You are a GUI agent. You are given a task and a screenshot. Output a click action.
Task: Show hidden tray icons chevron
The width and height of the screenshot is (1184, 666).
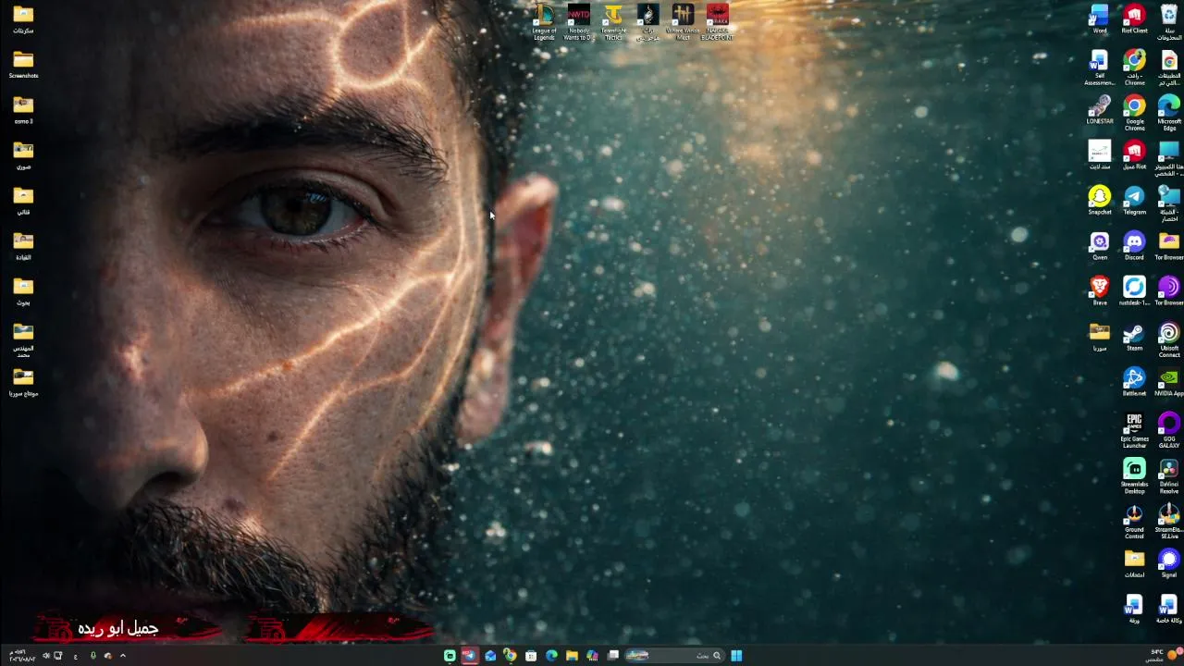122,656
